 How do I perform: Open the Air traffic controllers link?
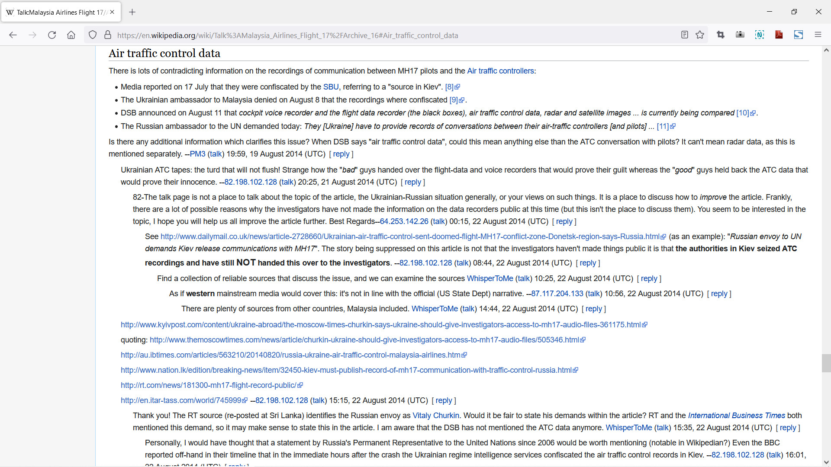pyautogui.click(x=500, y=71)
